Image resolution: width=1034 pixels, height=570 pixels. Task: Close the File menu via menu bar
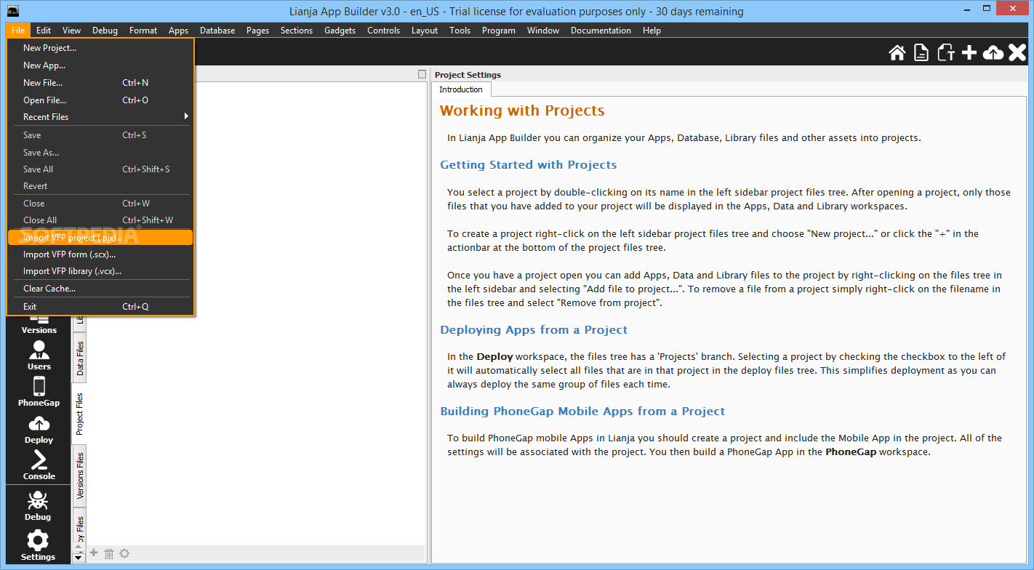(x=18, y=31)
